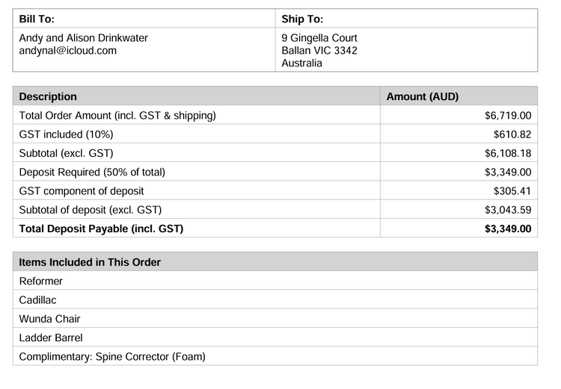Click the Bill To header cell
This screenshot has width=561, height=389.
pyautogui.click(x=37, y=19)
